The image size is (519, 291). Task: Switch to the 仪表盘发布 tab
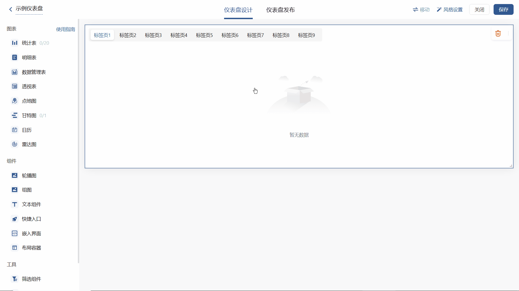(x=280, y=10)
